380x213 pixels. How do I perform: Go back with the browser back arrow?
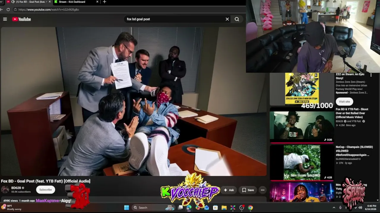pos(1,9)
